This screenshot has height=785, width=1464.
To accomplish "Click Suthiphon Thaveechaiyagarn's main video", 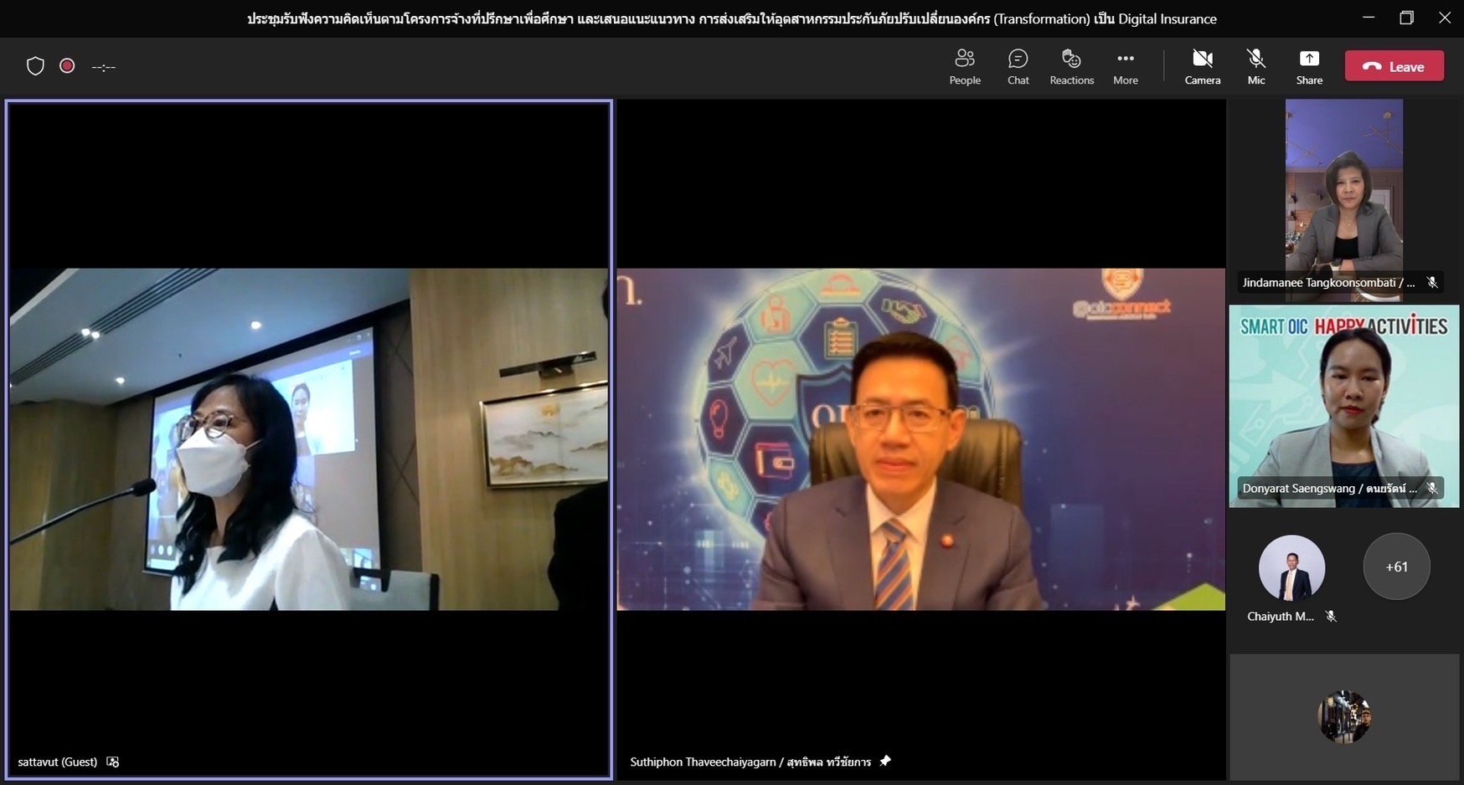I will tap(920, 439).
